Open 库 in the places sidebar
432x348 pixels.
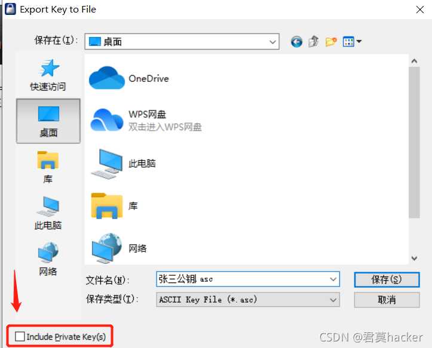coord(48,167)
